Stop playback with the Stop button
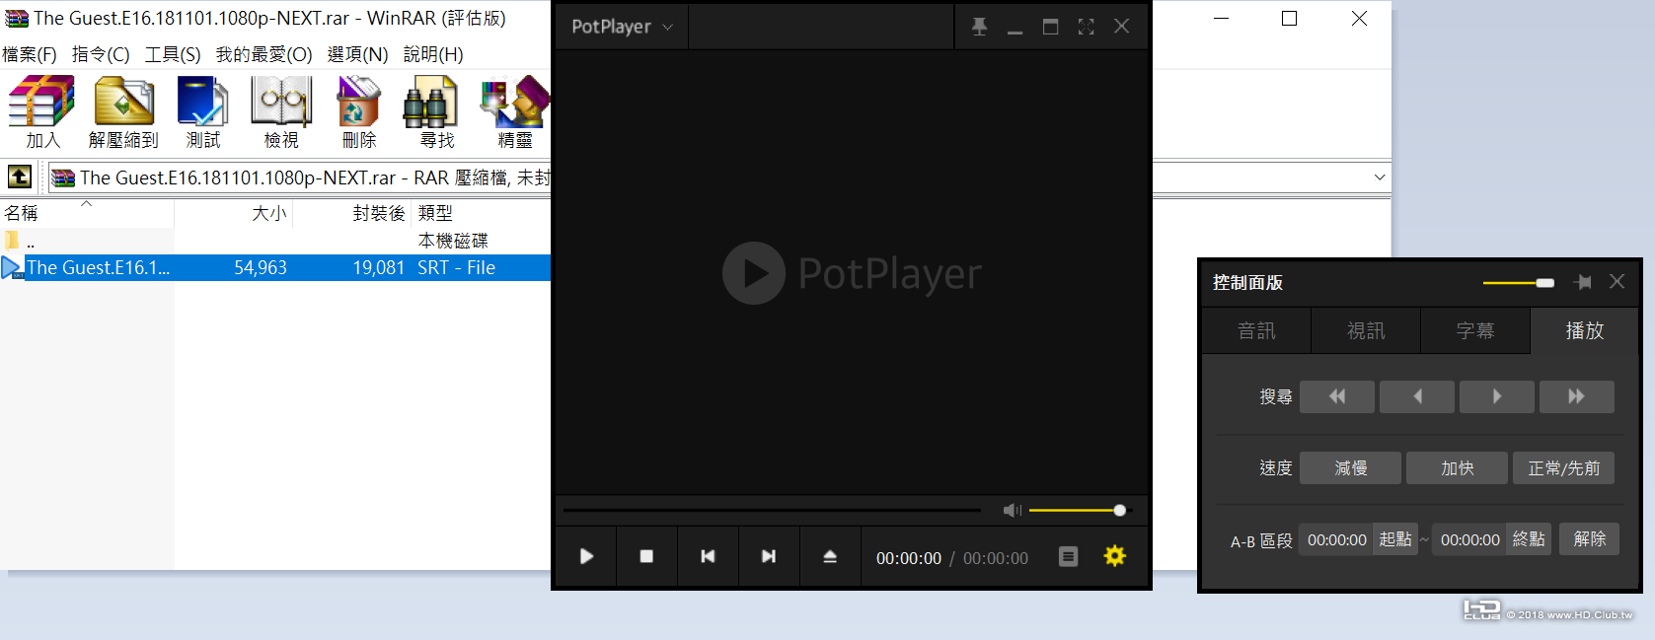This screenshot has height=640, width=1655. pos(646,557)
